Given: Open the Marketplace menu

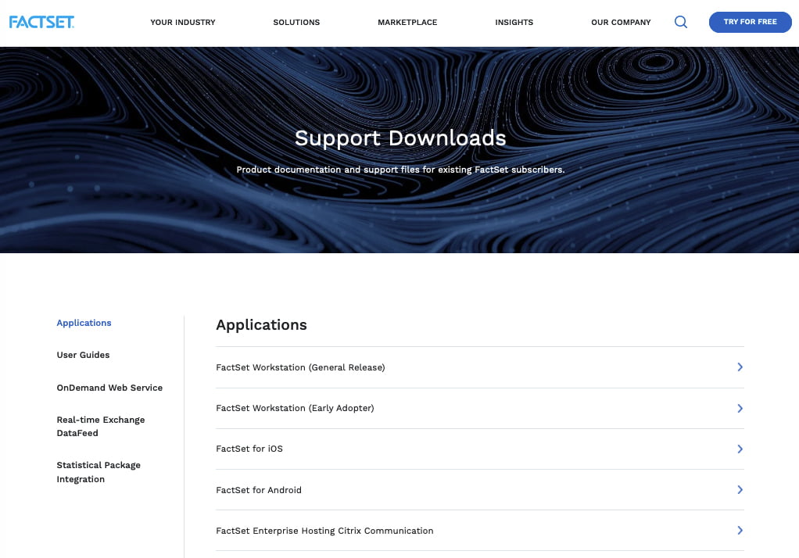Looking at the screenshot, I should [407, 23].
